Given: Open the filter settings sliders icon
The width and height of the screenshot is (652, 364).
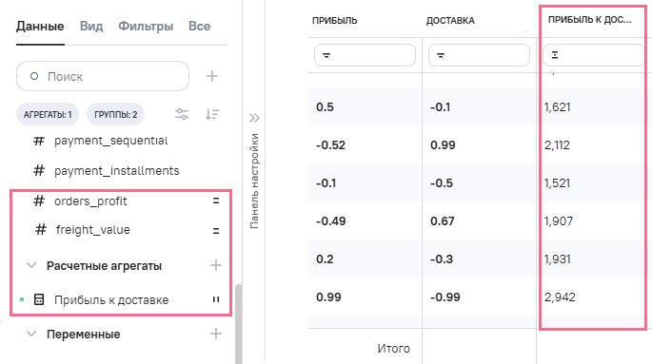Looking at the screenshot, I should tap(182, 114).
